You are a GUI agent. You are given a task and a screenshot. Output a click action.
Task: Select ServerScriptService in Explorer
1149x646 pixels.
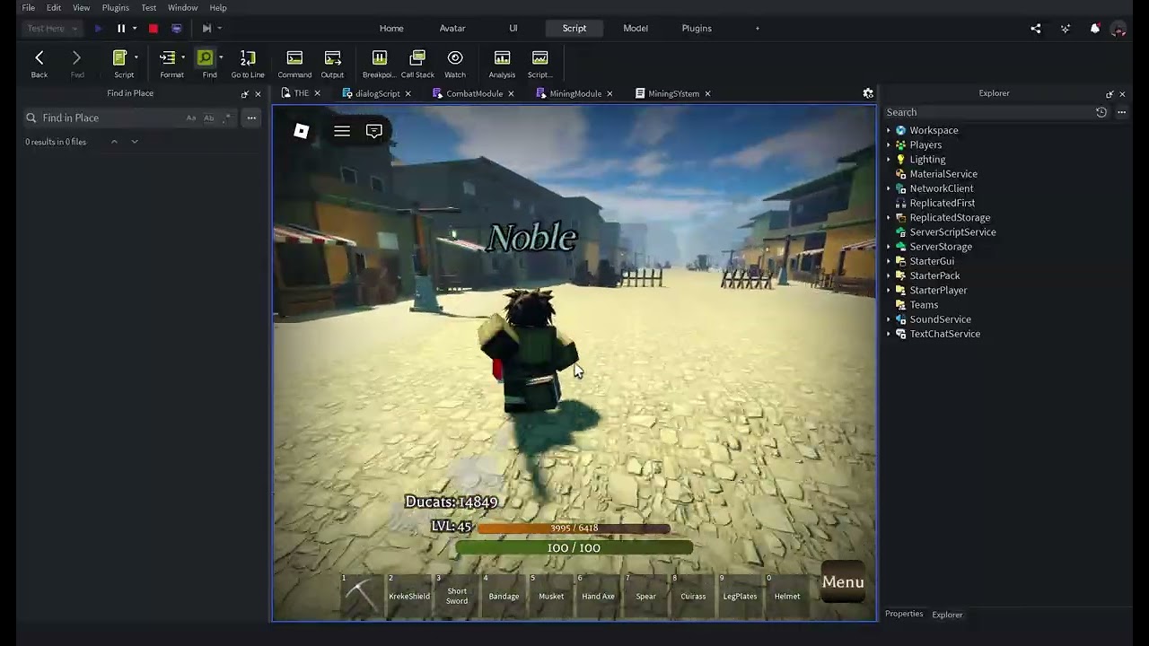tap(952, 232)
